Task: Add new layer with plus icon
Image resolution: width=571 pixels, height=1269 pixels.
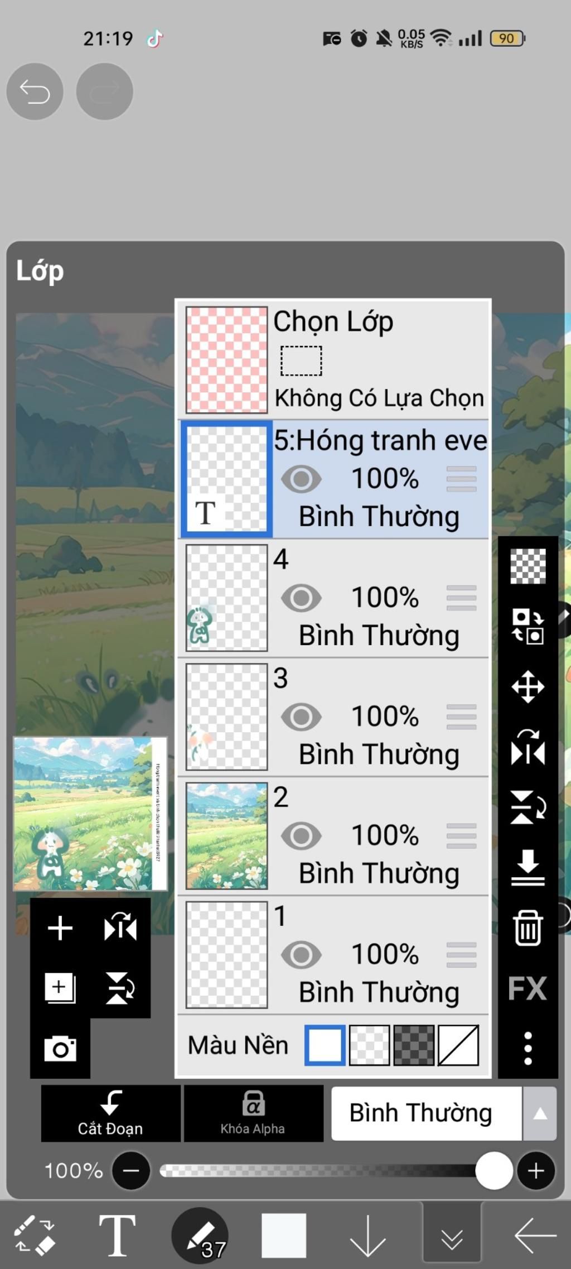Action: point(60,928)
